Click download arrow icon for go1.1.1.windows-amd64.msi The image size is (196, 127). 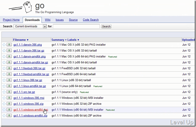coord(9,110)
